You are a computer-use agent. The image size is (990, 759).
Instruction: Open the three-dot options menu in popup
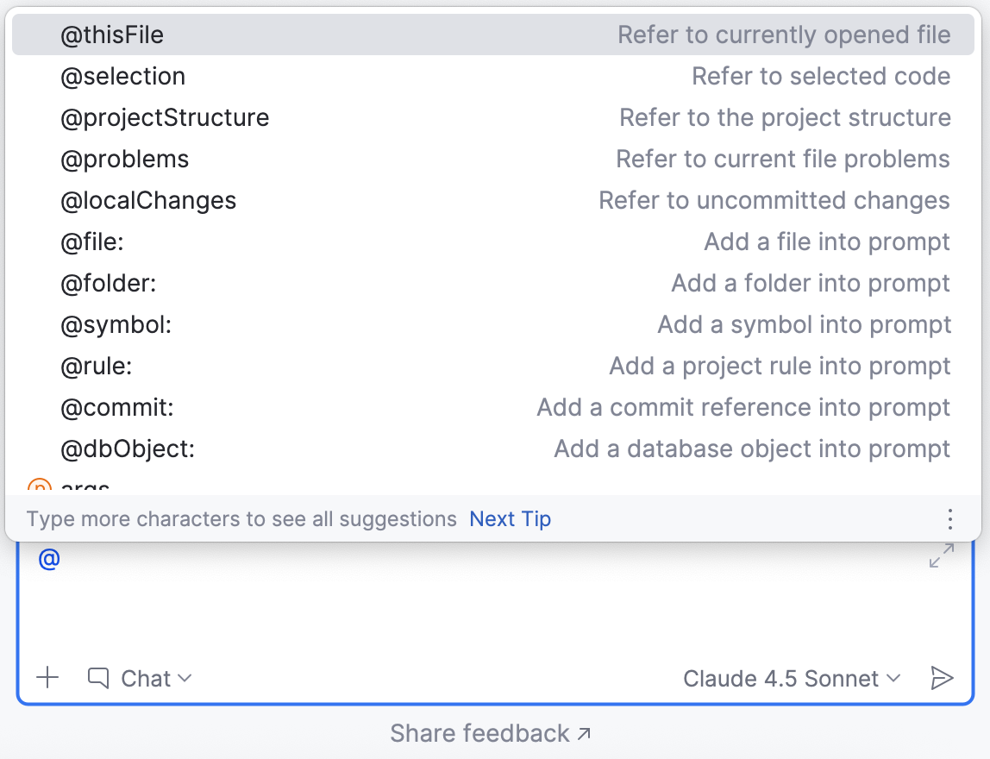click(x=949, y=519)
